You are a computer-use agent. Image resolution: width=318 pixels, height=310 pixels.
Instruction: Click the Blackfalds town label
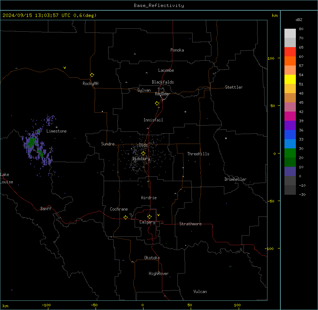coord(163,82)
